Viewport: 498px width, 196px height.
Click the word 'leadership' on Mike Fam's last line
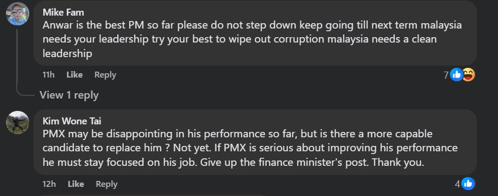(x=68, y=53)
